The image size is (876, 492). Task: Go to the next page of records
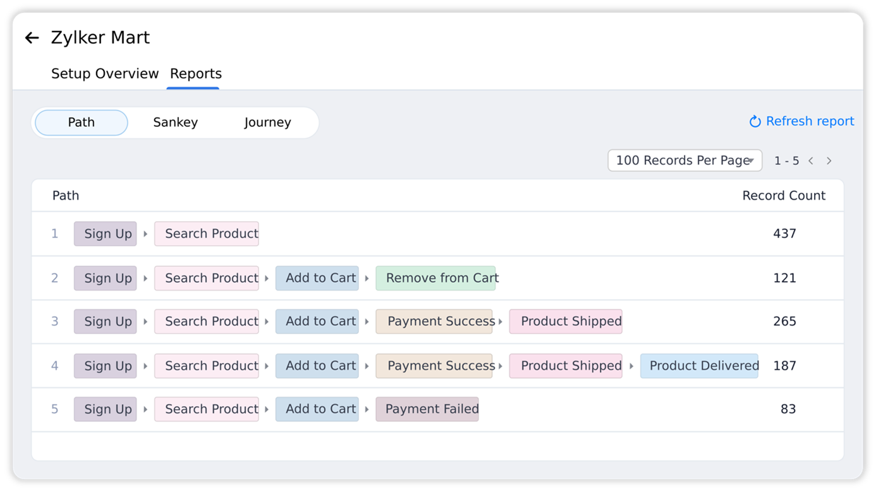pos(829,161)
